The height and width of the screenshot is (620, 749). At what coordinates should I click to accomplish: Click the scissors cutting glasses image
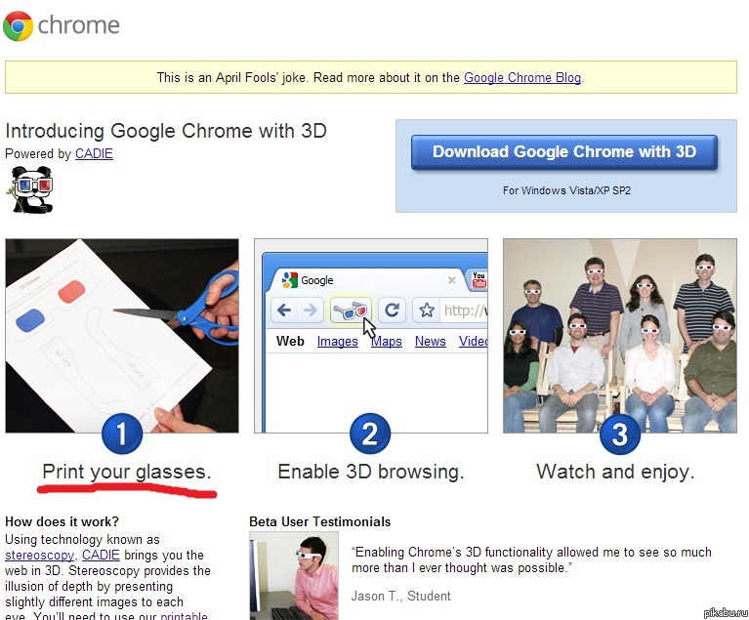(x=122, y=332)
